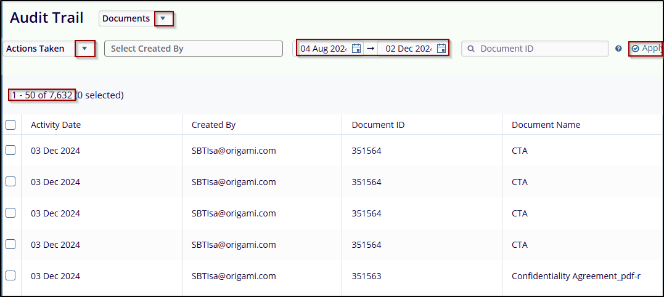Click the search magnifier in Document ID
This screenshot has width=664, height=297.
point(471,49)
